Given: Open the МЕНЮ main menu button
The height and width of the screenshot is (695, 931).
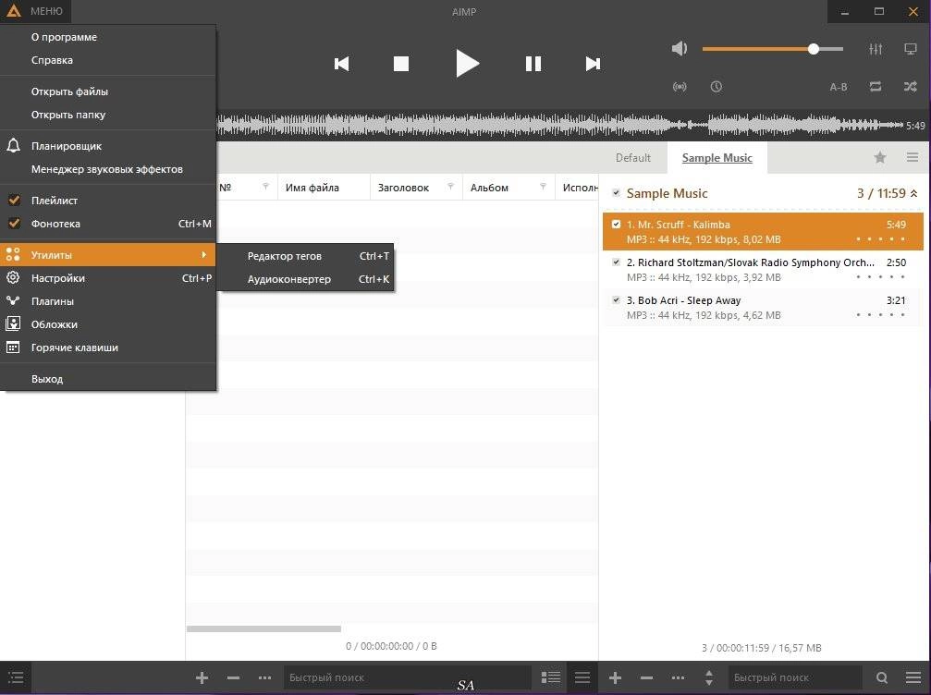Looking at the screenshot, I should tap(35, 11).
